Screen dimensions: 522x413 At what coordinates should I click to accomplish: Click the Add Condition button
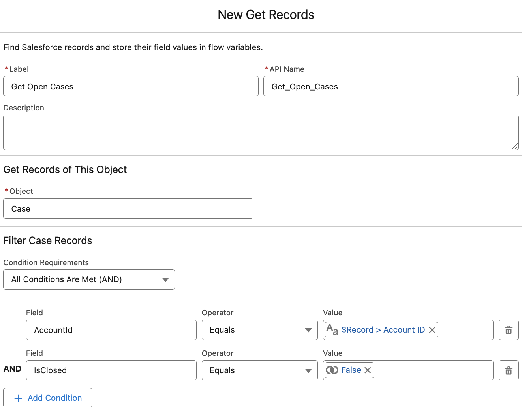48,398
